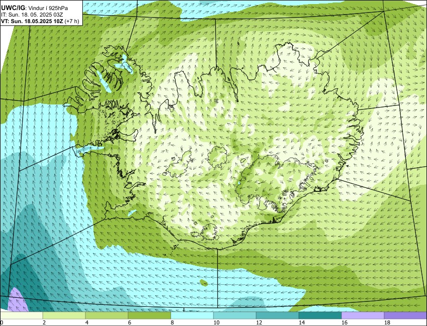
Task: Click the 10-12 turquoise legend block
Action: [235, 315]
